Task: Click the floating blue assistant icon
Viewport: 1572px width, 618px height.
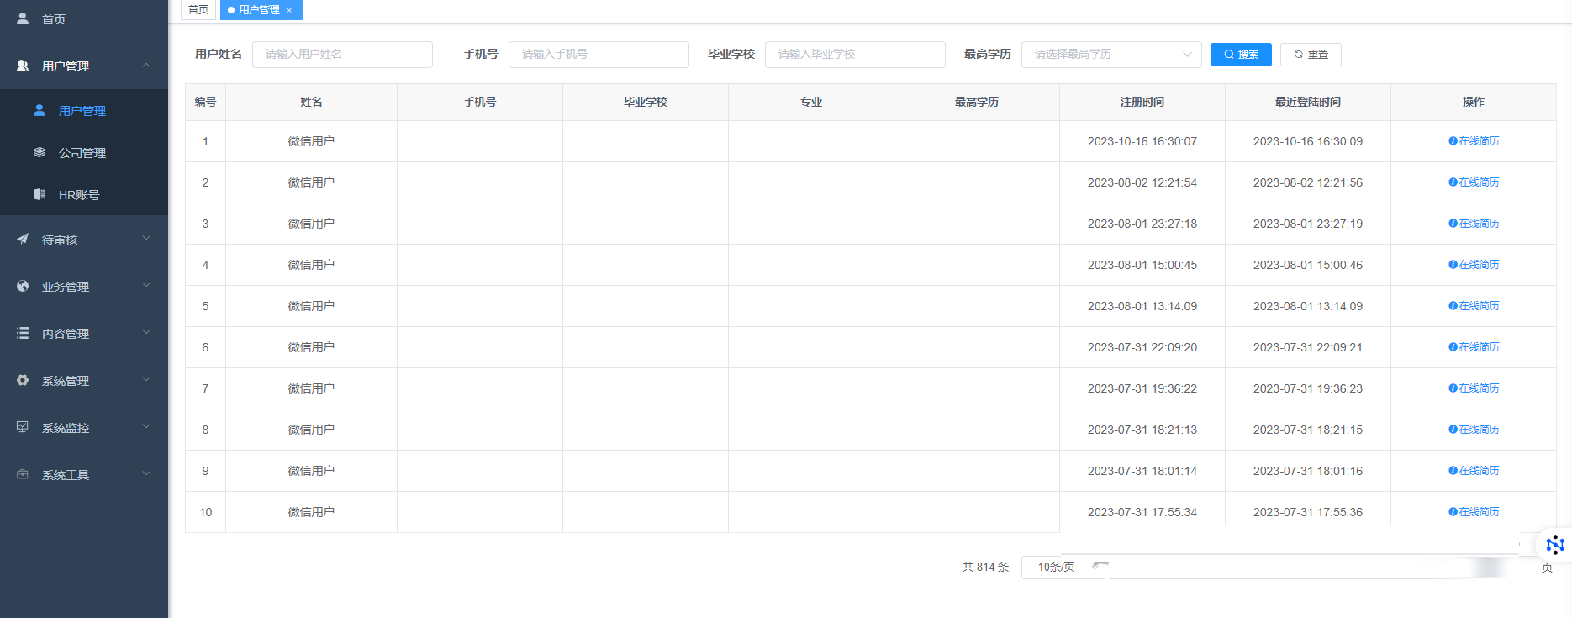Action: coord(1554,545)
